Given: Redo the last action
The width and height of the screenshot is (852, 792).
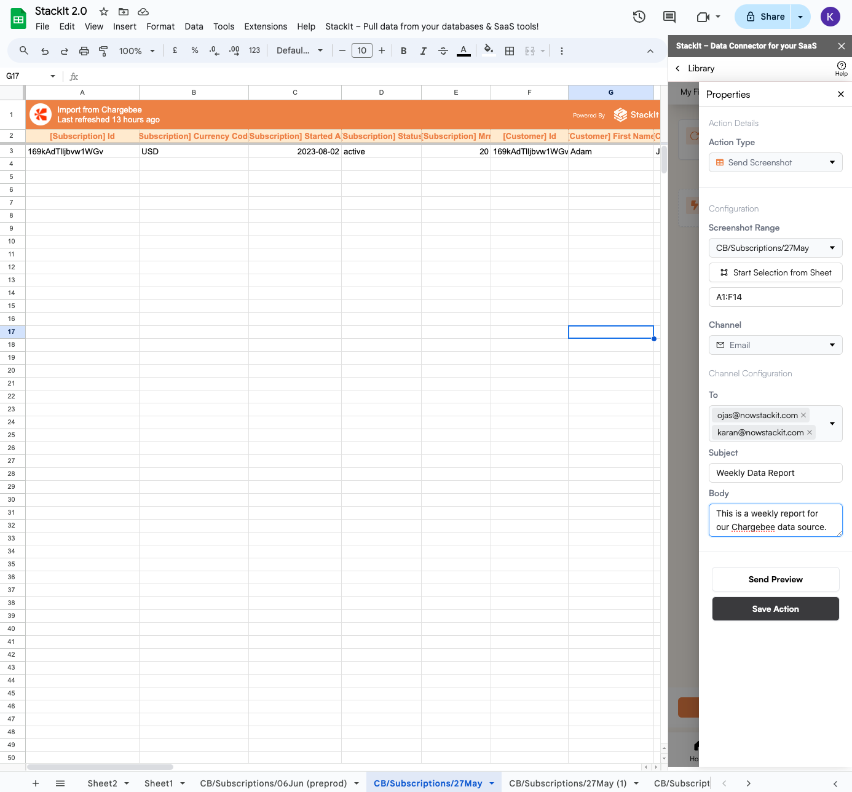Looking at the screenshot, I should click(64, 51).
